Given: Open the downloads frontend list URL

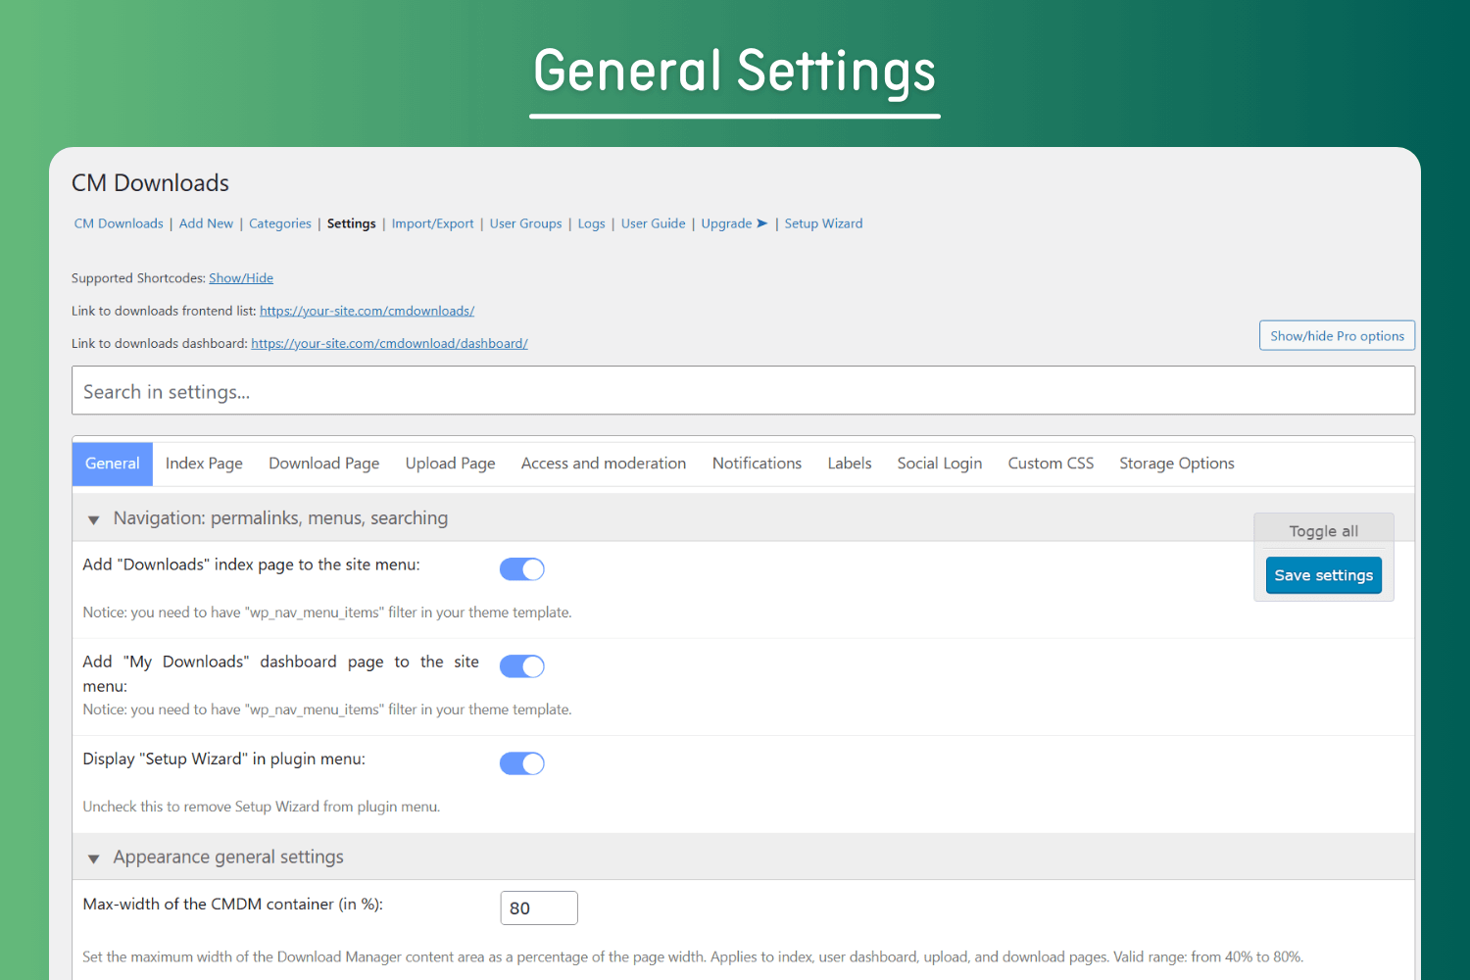Looking at the screenshot, I should point(367,311).
